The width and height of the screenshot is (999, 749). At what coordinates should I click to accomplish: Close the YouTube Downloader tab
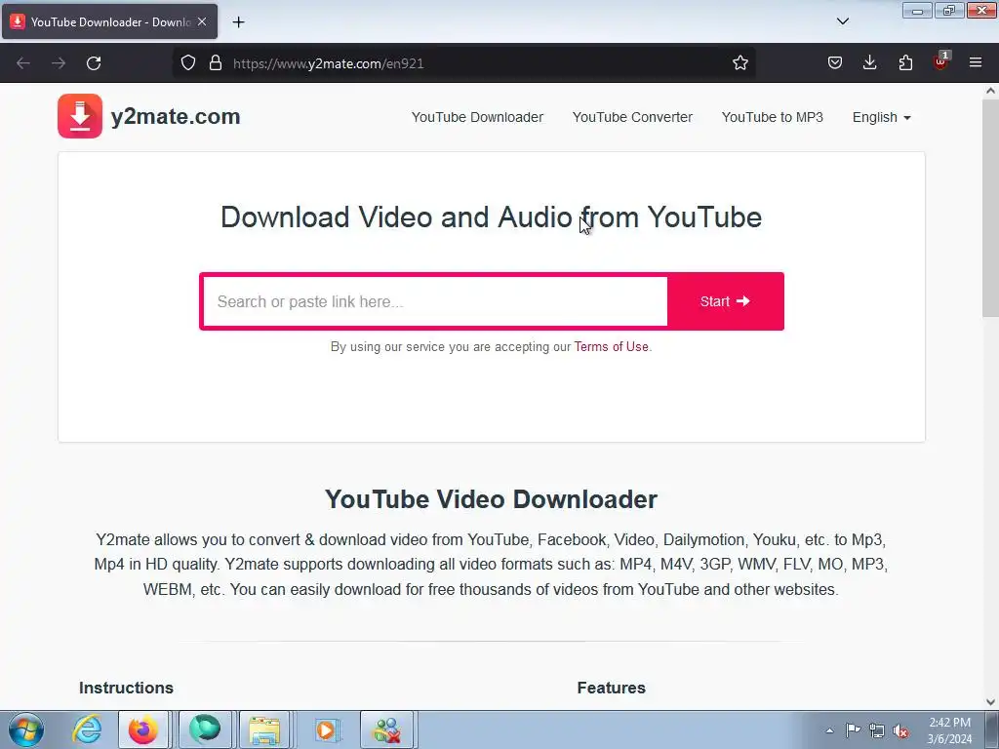pyautogui.click(x=202, y=21)
